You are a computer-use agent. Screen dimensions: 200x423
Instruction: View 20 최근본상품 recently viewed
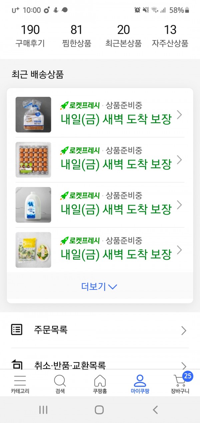coord(123,36)
